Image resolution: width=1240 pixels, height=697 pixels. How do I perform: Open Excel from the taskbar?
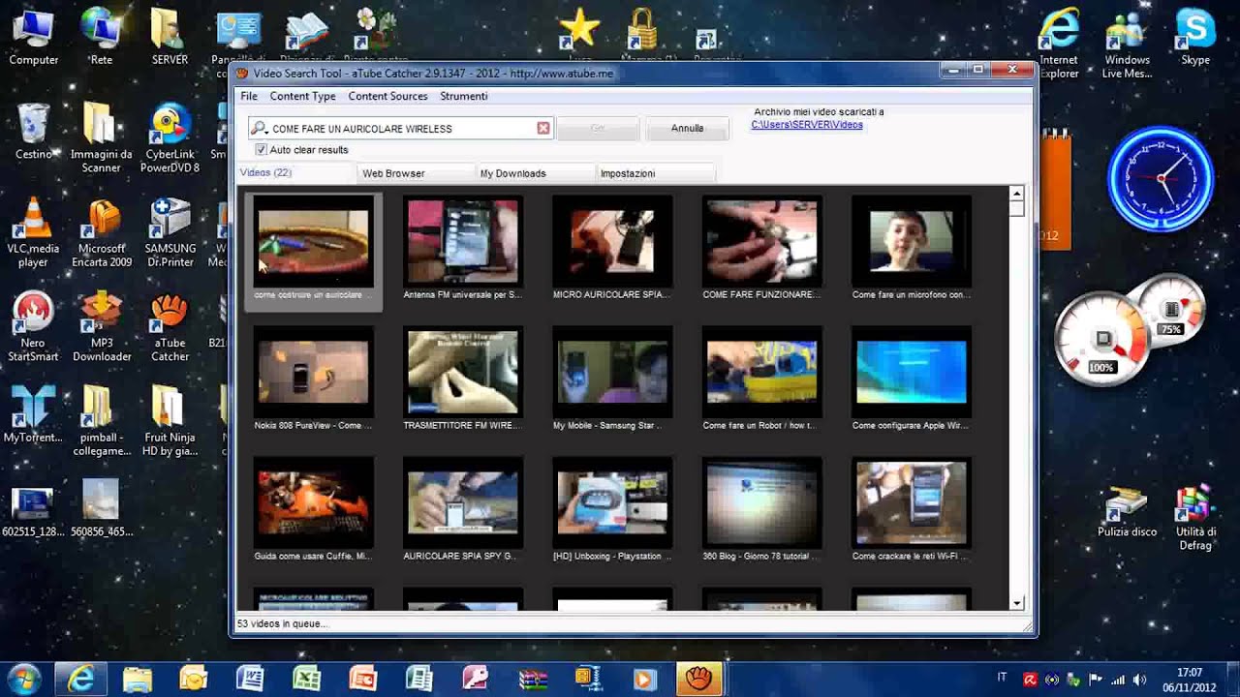pos(306,678)
